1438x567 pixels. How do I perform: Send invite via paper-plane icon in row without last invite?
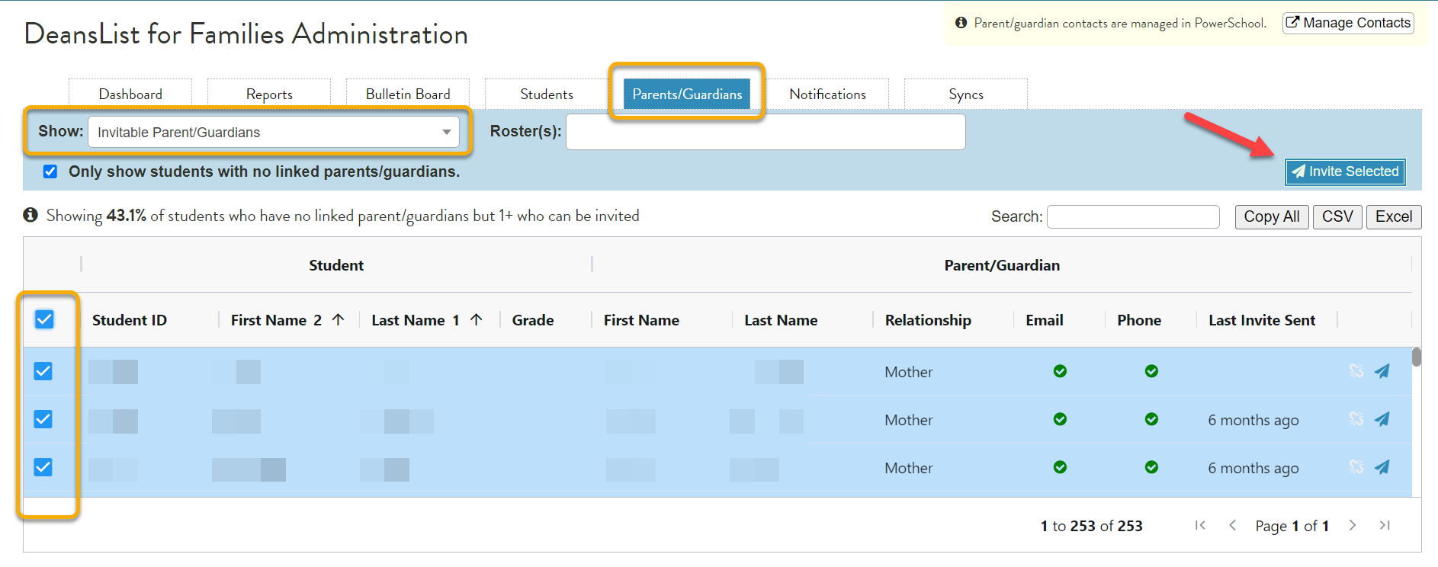1382,371
